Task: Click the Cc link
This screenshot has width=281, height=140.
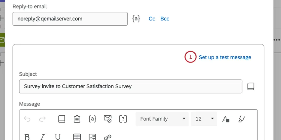Action: pos(152,19)
